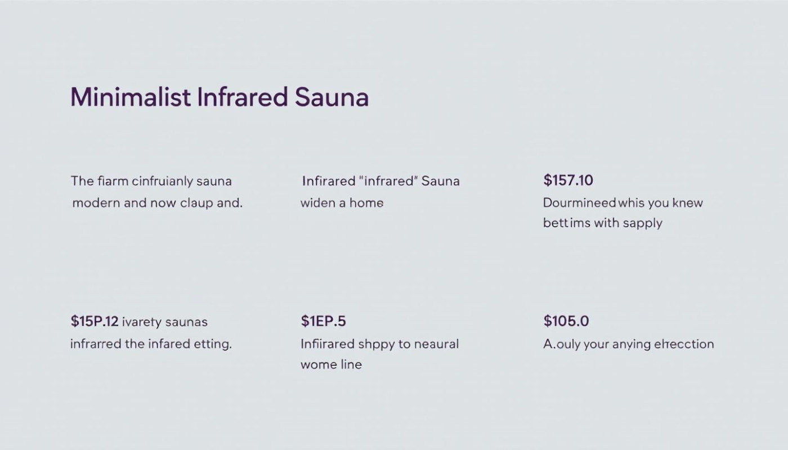This screenshot has height=450, width=788.
Task: Select the "The fiarm cinfruianly sauna" line
Action: click(x=151, y=181)
